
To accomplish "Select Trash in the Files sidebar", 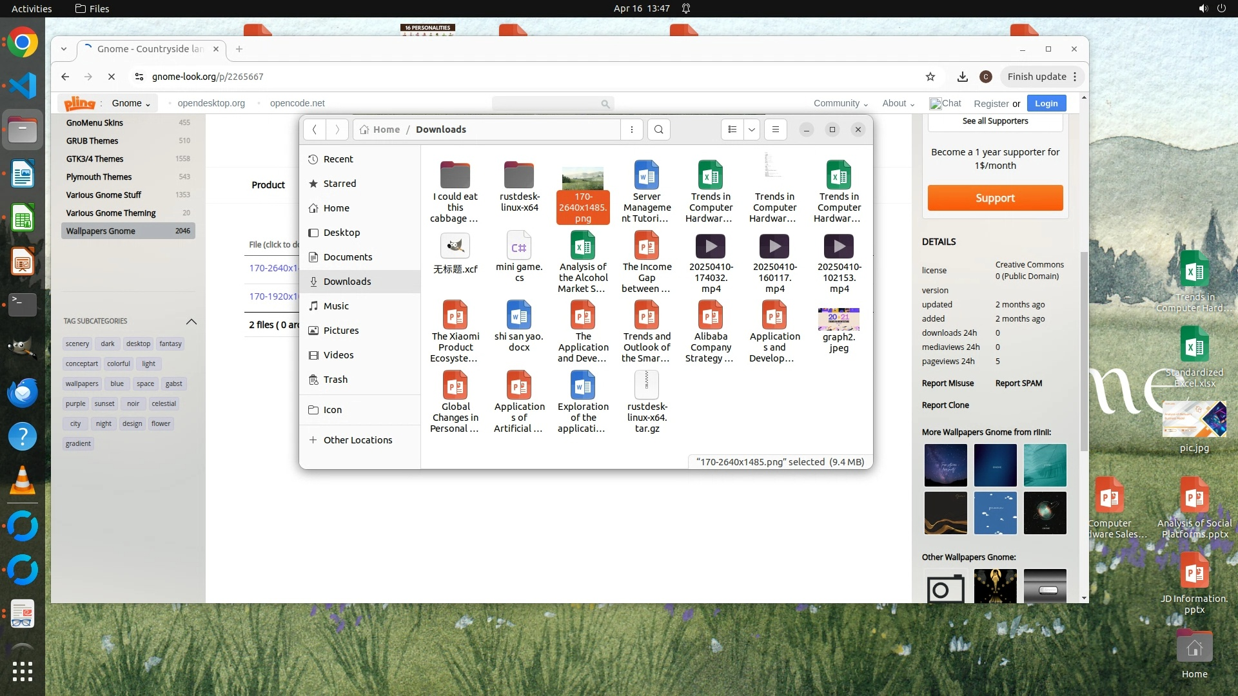I will tap(335, 380).
